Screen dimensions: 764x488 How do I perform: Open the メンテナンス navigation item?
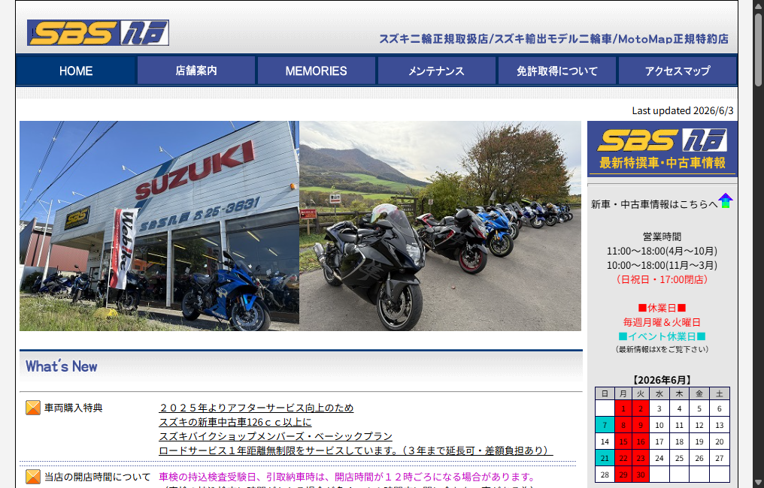pos(437,71)
